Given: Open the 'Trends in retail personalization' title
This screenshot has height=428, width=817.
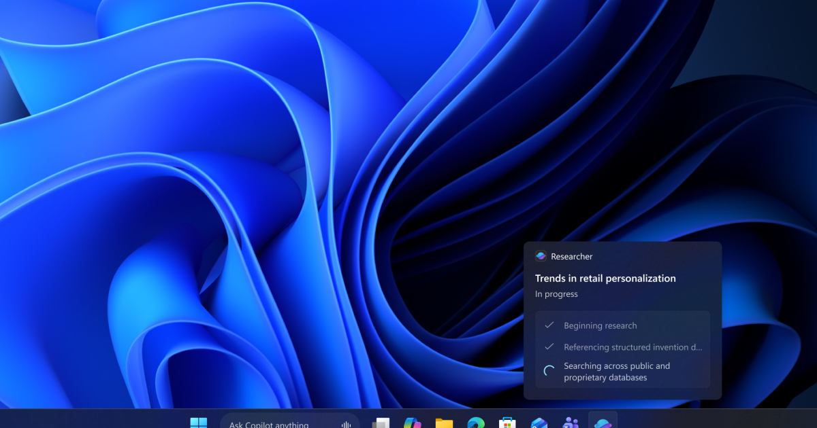Looking at the screenshot, I should (x=605, y=279).
